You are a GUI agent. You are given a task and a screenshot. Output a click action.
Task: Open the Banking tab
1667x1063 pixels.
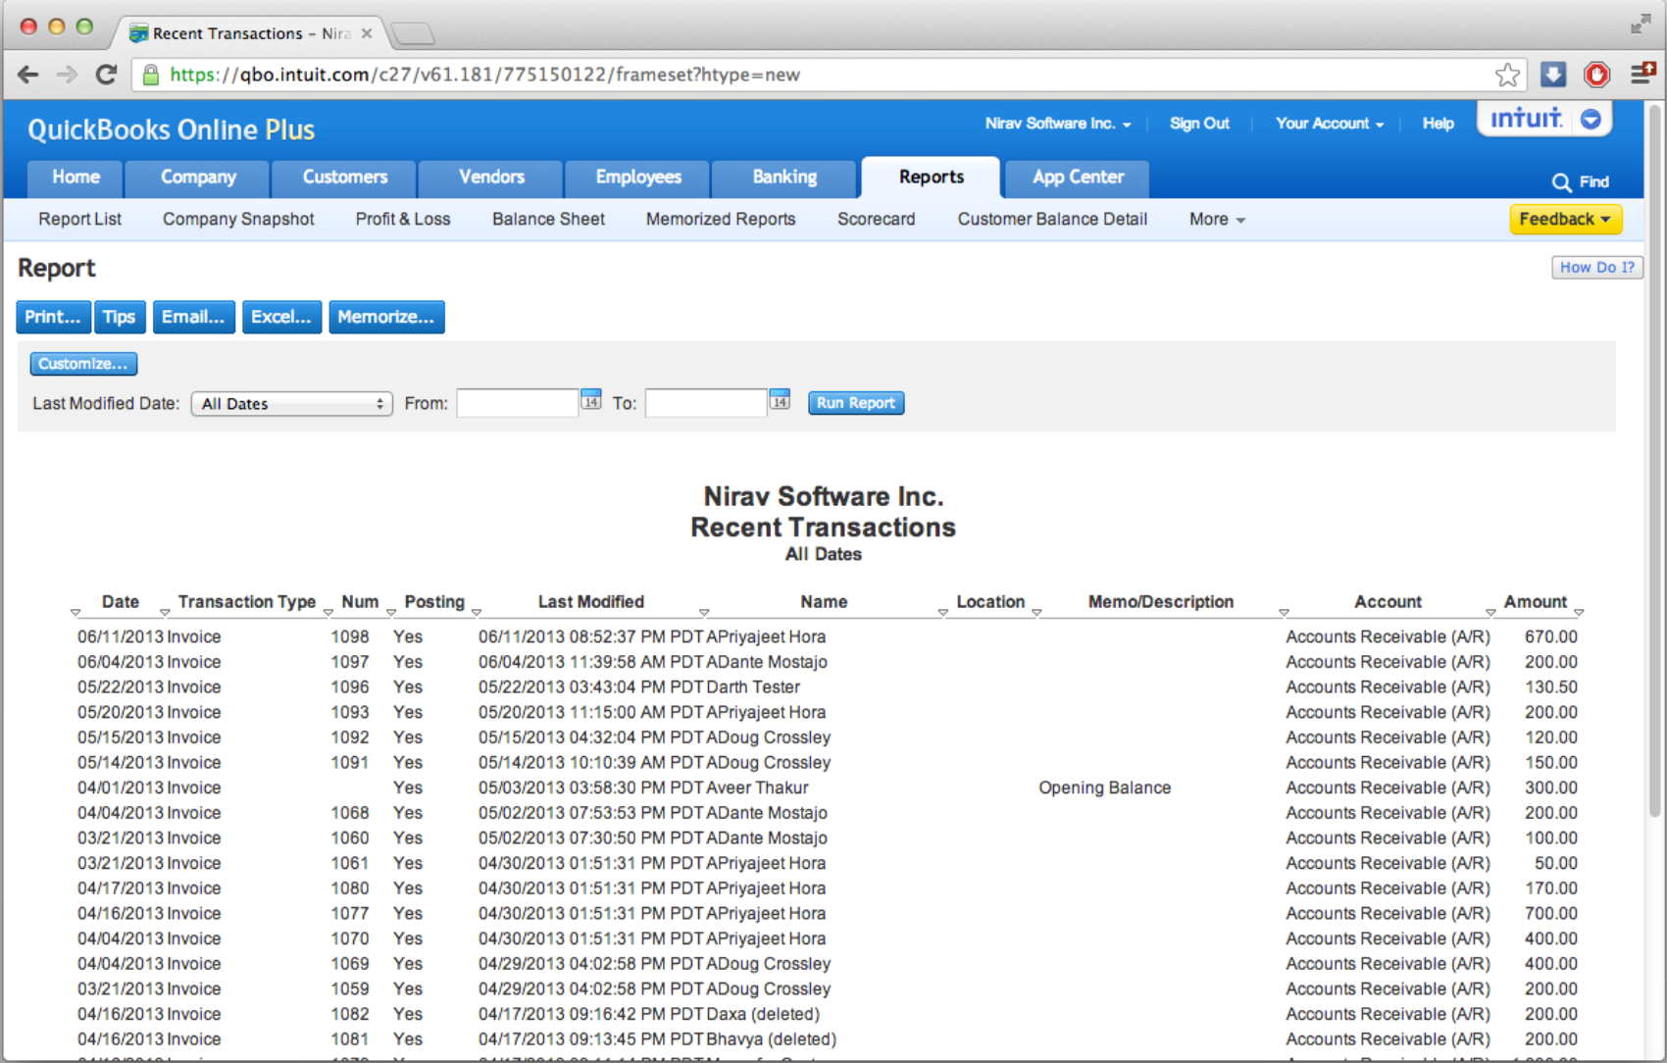tap(784, 177)
